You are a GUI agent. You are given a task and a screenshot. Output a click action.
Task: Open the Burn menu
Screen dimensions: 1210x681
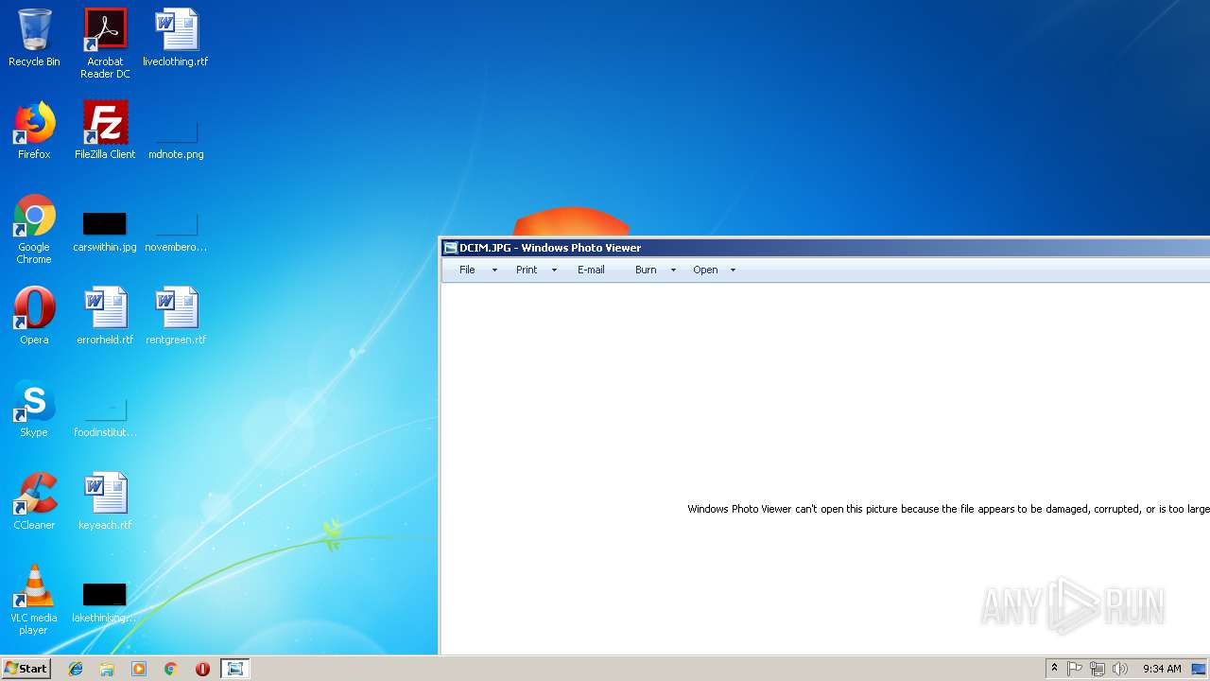646,270
